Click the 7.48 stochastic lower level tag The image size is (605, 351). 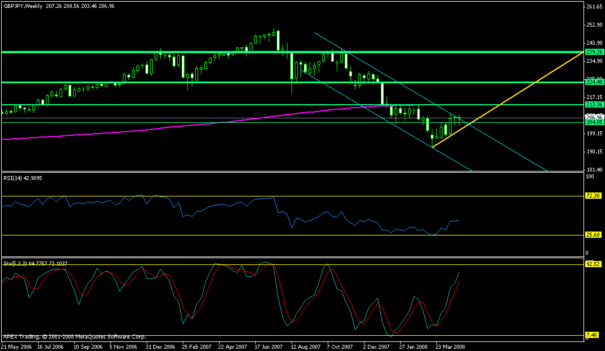pyautogui.click(x=592, y=335)
